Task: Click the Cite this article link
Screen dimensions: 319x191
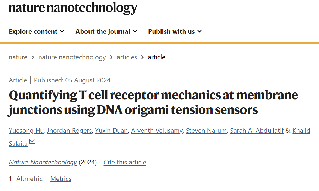Action: click(125, 163)
